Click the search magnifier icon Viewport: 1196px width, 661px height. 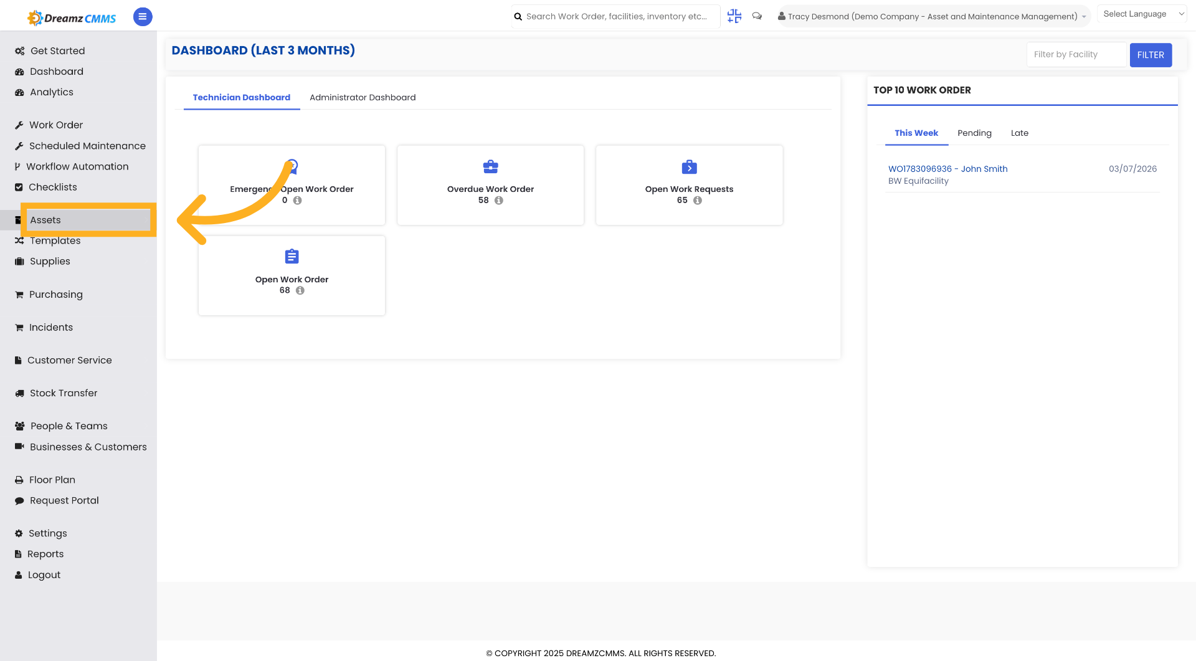tap(518, 17)
